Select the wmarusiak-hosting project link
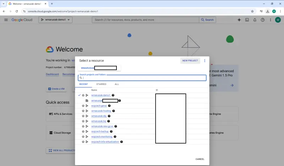This screenshot has height=166, width=284. pyautogui.click(x=101, y=111)
